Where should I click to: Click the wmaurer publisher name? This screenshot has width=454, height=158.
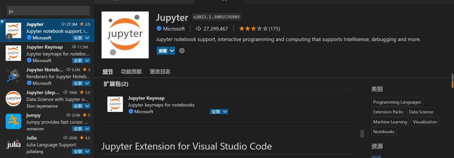[36, 129]
